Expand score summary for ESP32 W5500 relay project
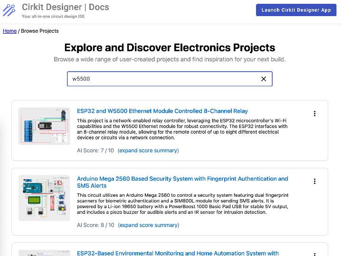342x256 pixels. tap(148, 150)
